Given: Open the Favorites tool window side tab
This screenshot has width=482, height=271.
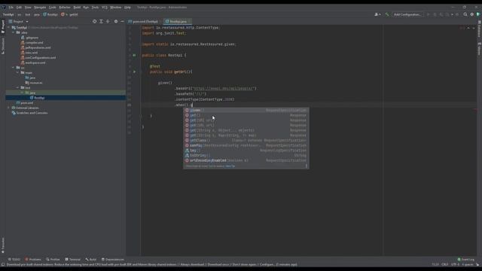Looking at the screenshot, I should (x=3, y=245).
